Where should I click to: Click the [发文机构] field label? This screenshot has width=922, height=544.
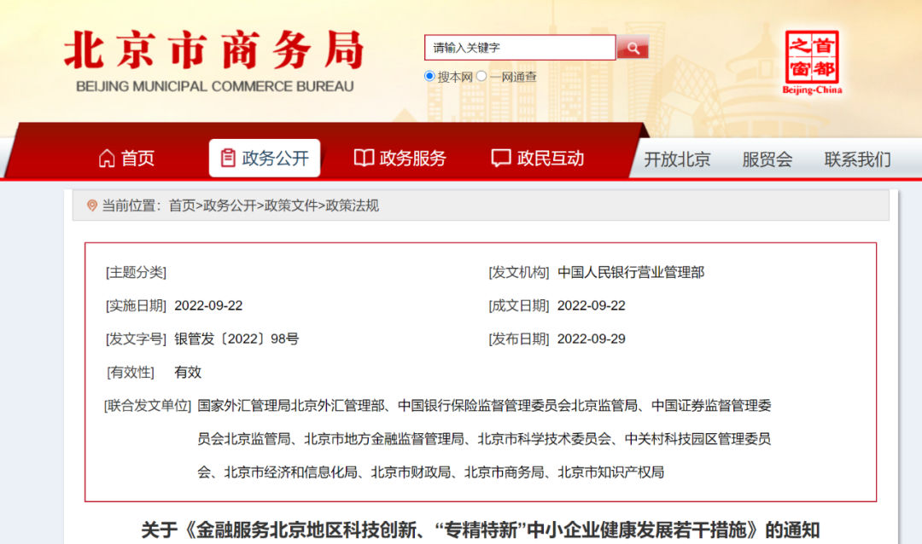click(519, 273)
